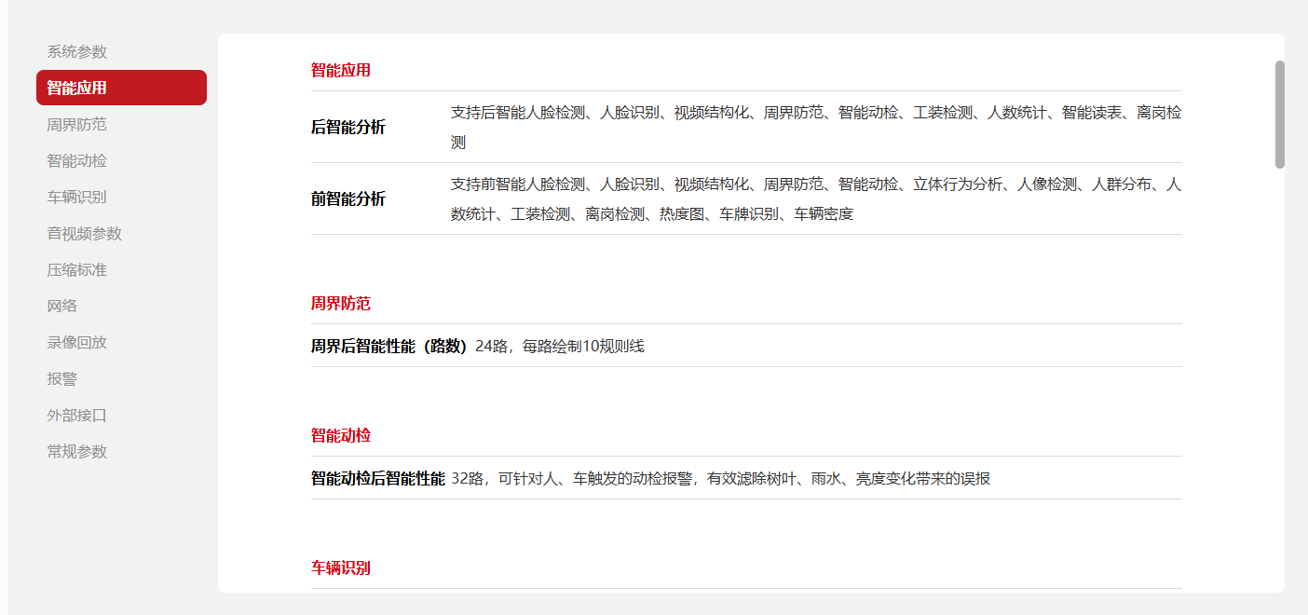Go to 录像回放 sidebar entry
The image size is (1308, 615).
click(x=77, y=343)
